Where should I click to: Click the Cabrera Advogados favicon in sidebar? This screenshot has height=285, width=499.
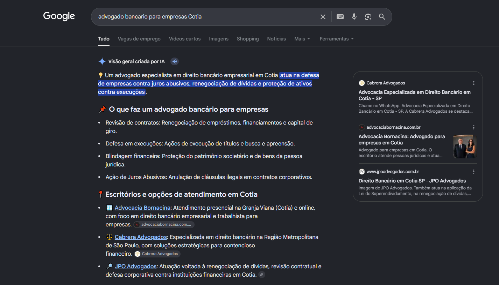click(362, 83)
